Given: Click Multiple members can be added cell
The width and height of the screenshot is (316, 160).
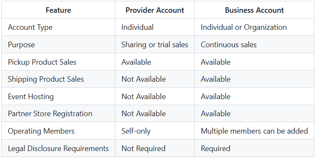Looking at the screenshot, I should click(x=254, y=131).
